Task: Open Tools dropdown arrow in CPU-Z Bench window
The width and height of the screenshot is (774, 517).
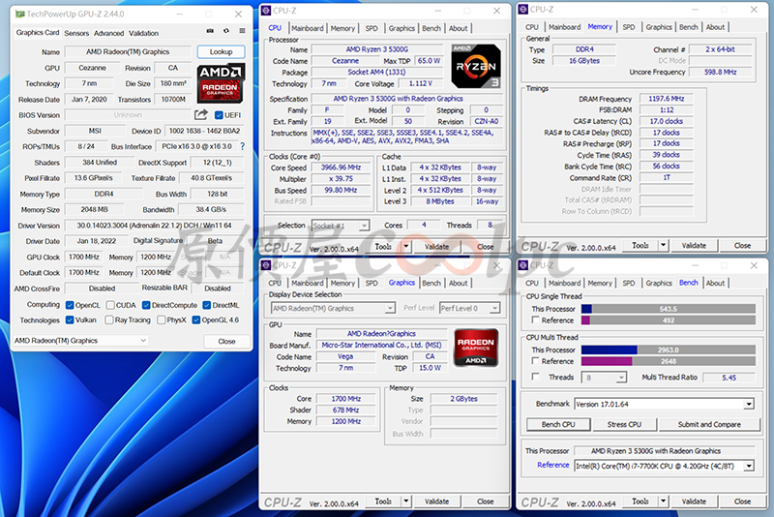Action: pyautogui.click(x=664, y=502)
